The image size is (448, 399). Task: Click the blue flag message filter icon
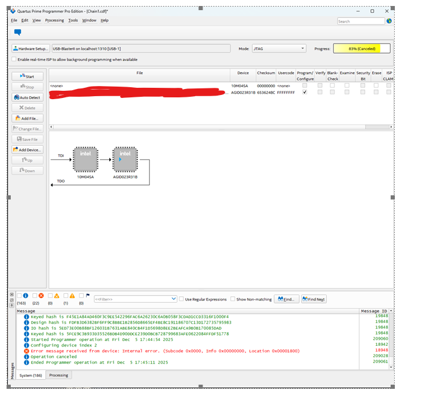pyautogui.click(x=88, y=296)
